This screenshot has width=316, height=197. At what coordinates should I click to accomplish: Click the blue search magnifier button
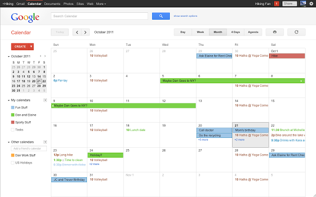point(161,16)
